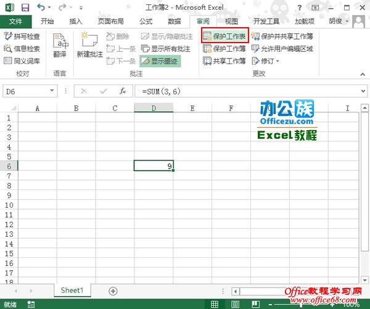Switch to Normal view in status bar
Viewport: 370px width, 309px height.
[214, 304]
